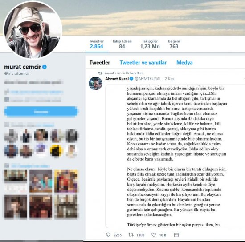Open murat cemcir's large profile photo
Viewport: 245px width, 242px height.
tap(33, 30)
